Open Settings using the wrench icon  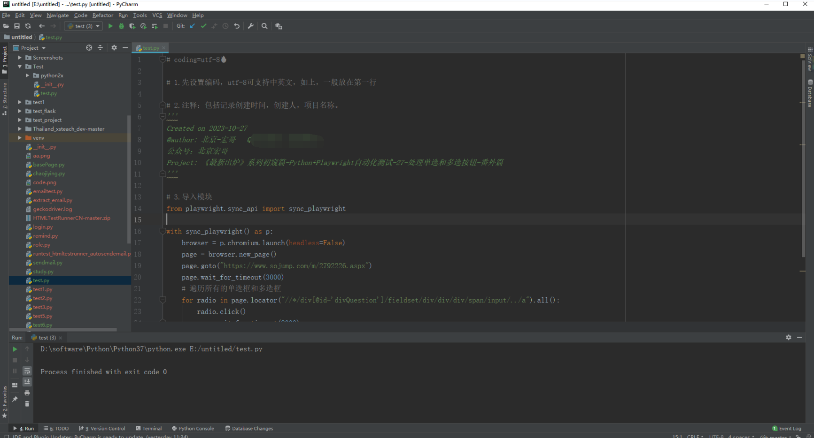pos(250,26)
